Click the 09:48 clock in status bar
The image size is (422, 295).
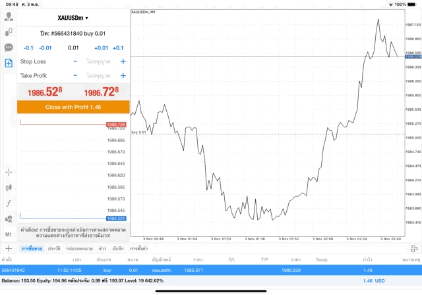click(x=12, y=5)
